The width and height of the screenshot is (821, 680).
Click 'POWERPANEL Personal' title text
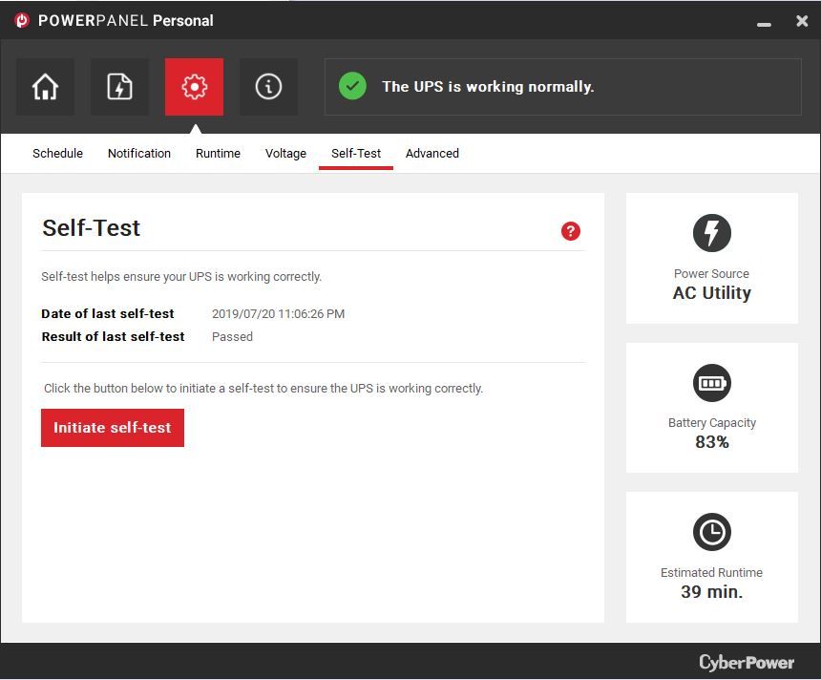(x=126, y=20)
